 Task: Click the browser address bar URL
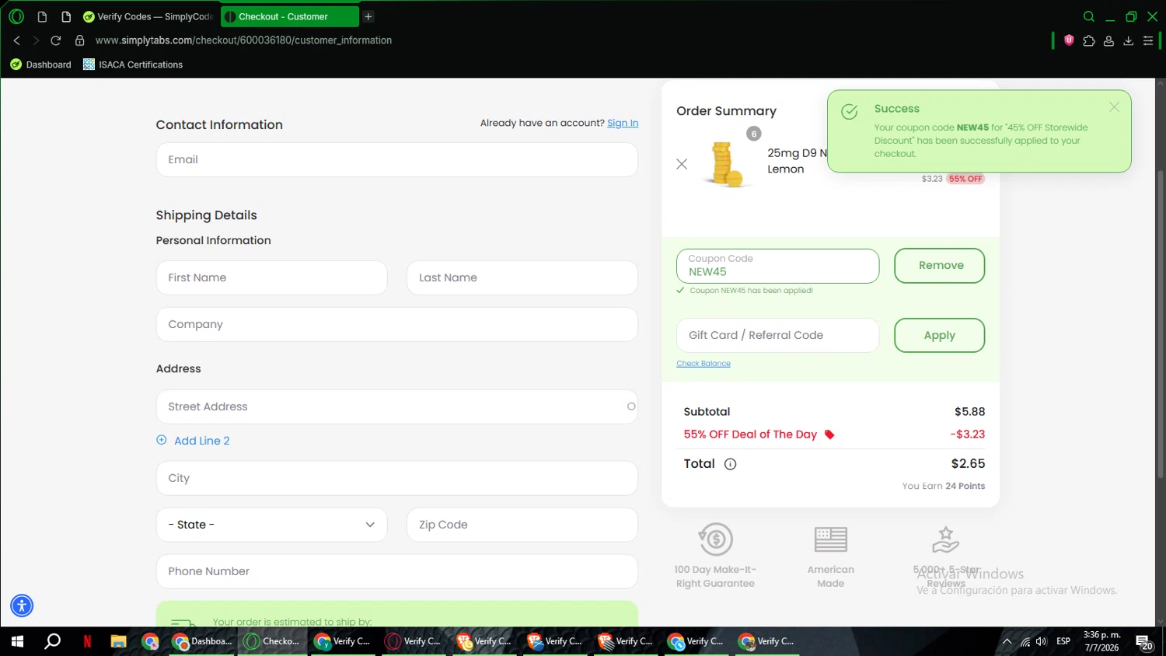(x=243, y=40)
